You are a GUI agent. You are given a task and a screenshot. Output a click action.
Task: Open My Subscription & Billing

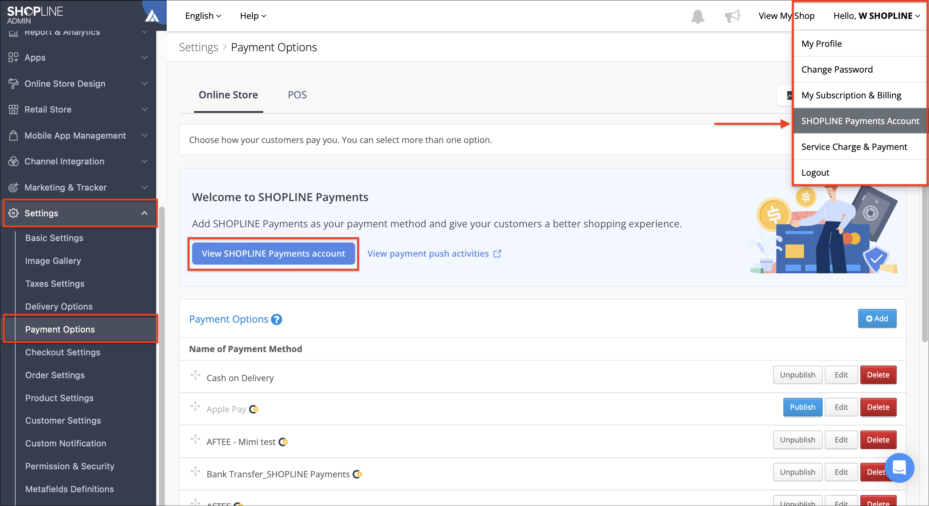point(860,95)
